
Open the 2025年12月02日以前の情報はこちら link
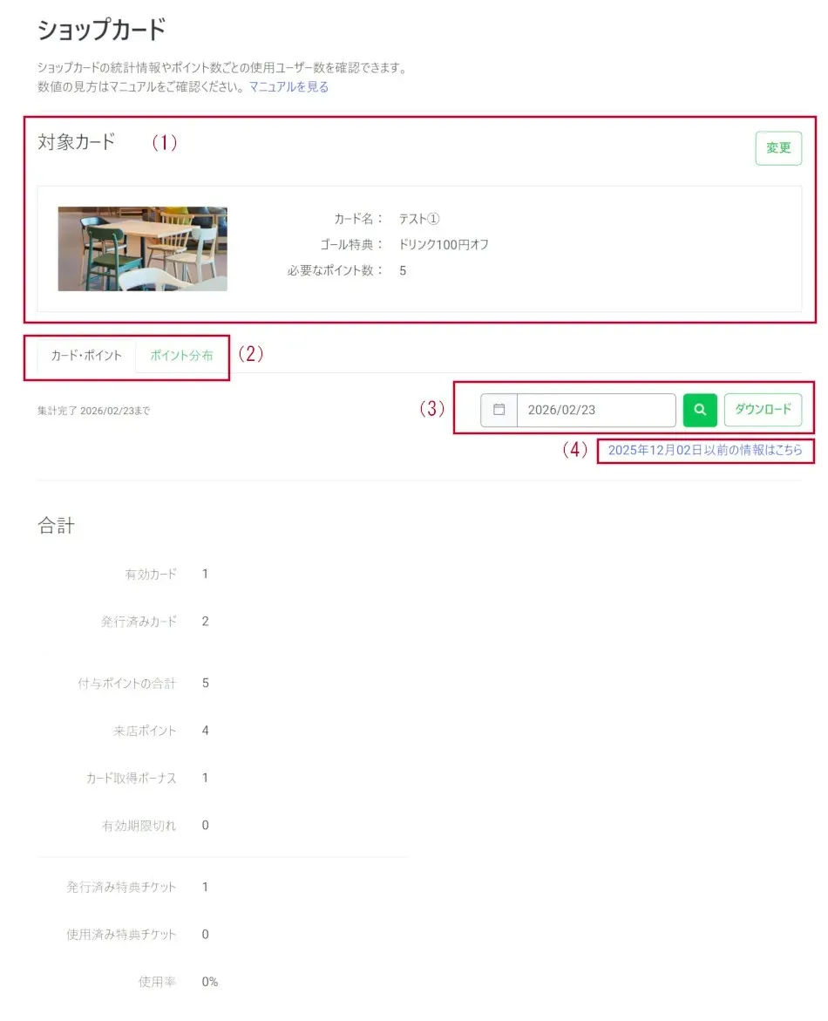(705, 450)
